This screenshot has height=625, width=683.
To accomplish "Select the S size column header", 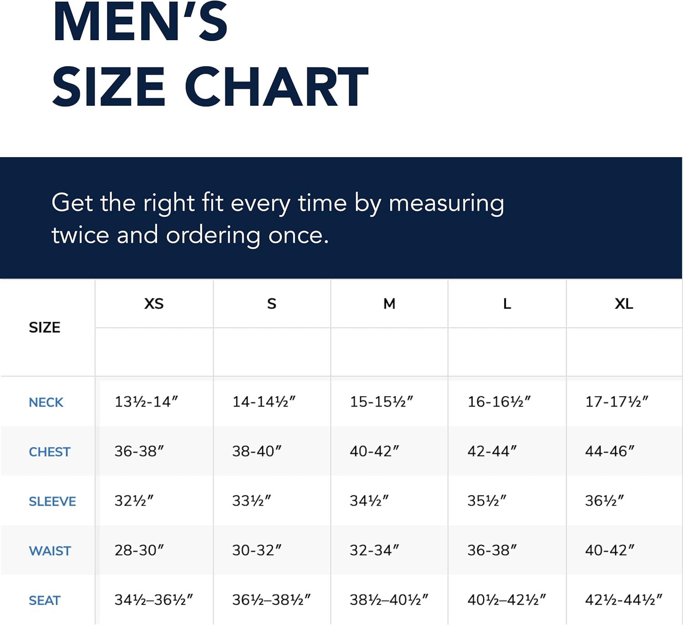I will [272, 304].
